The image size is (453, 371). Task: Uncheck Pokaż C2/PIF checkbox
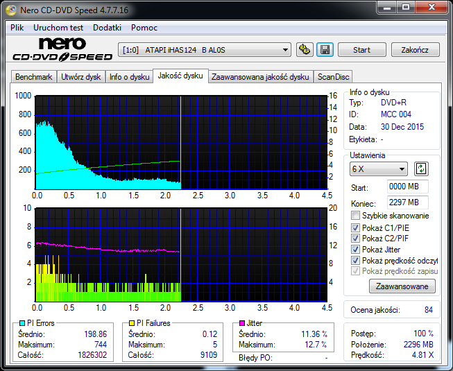[x=355, y=238]
